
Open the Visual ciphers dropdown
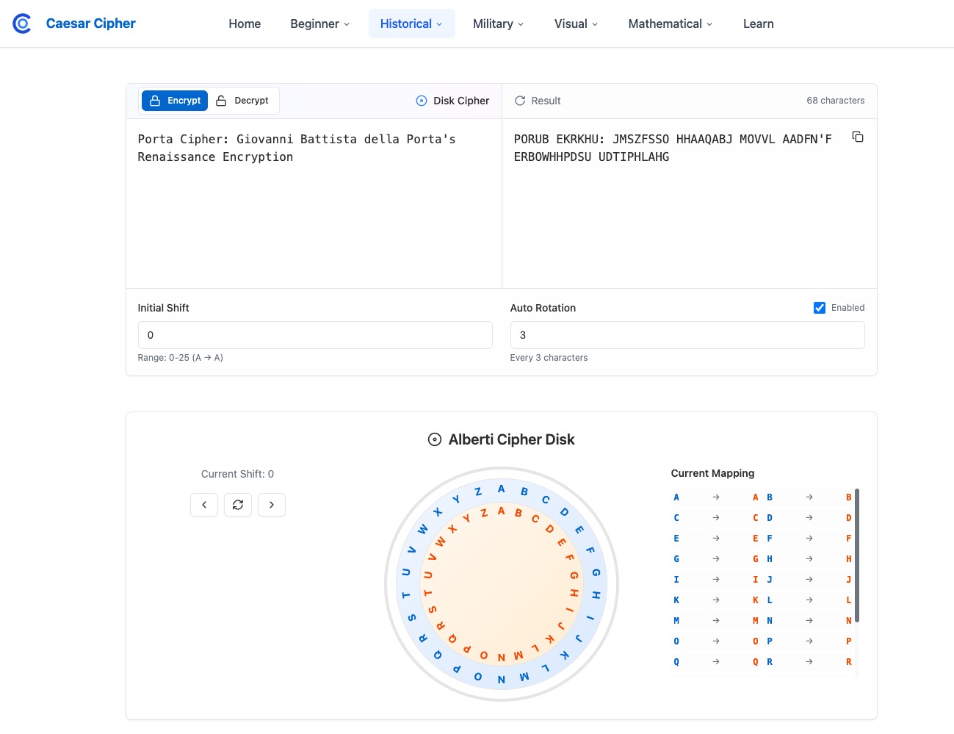(576, 24)
